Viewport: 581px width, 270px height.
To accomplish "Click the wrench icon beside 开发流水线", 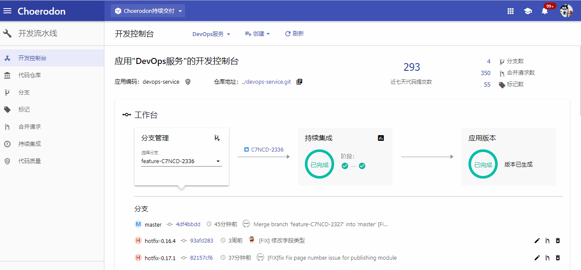I will (7, 33).
